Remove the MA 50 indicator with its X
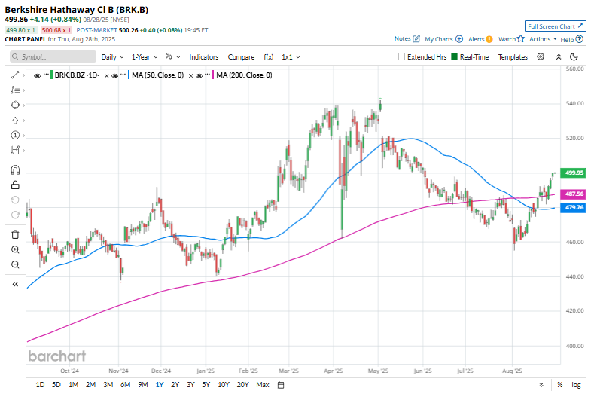This screenshot has height=400, width=591. coord(190,75)
